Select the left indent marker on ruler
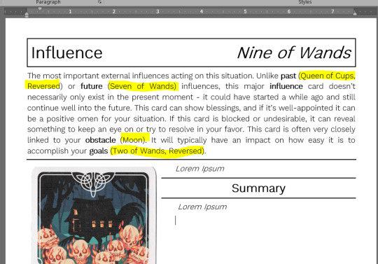The width and height of the screenshot is (378, 264). coord(27,15)
